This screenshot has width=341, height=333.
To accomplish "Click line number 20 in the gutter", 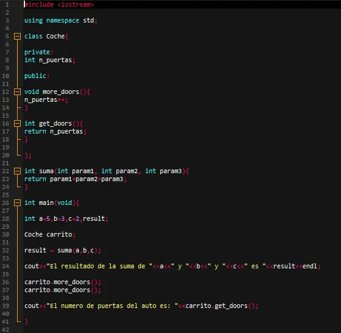I will 5,155.
